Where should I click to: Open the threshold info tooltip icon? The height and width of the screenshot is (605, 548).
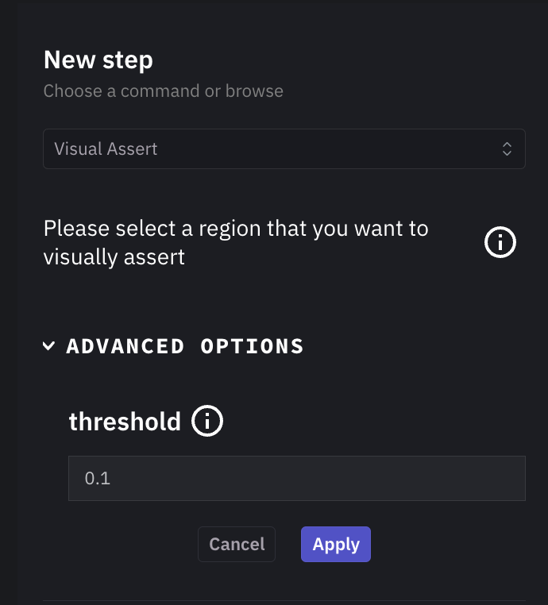207,421
